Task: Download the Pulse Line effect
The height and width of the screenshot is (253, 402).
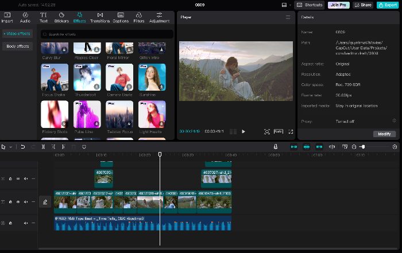Action: [x=96, y=124]
